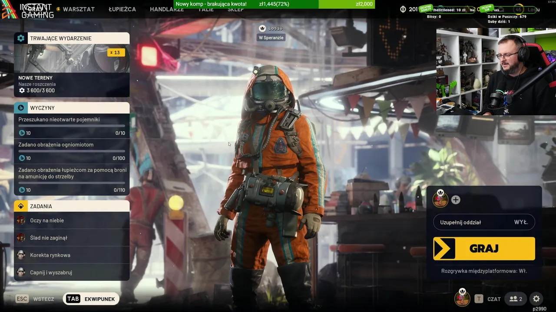Image resolution: width=556 pixels, height=312 pixels.
Task: Click the T key chat icon
Action: [x=479, y=299]
